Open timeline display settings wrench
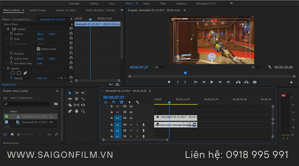The height and width of the screenshot is (166, 299). point(137,102)
